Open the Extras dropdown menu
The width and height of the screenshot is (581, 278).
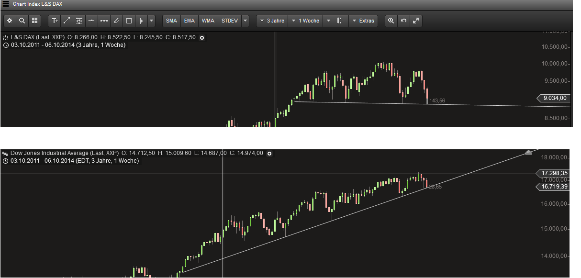(x=363, y=21)
